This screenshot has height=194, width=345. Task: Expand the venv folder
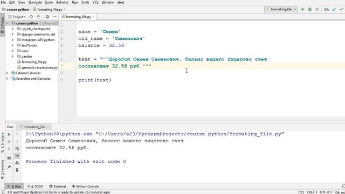click(x=12, y=51)
